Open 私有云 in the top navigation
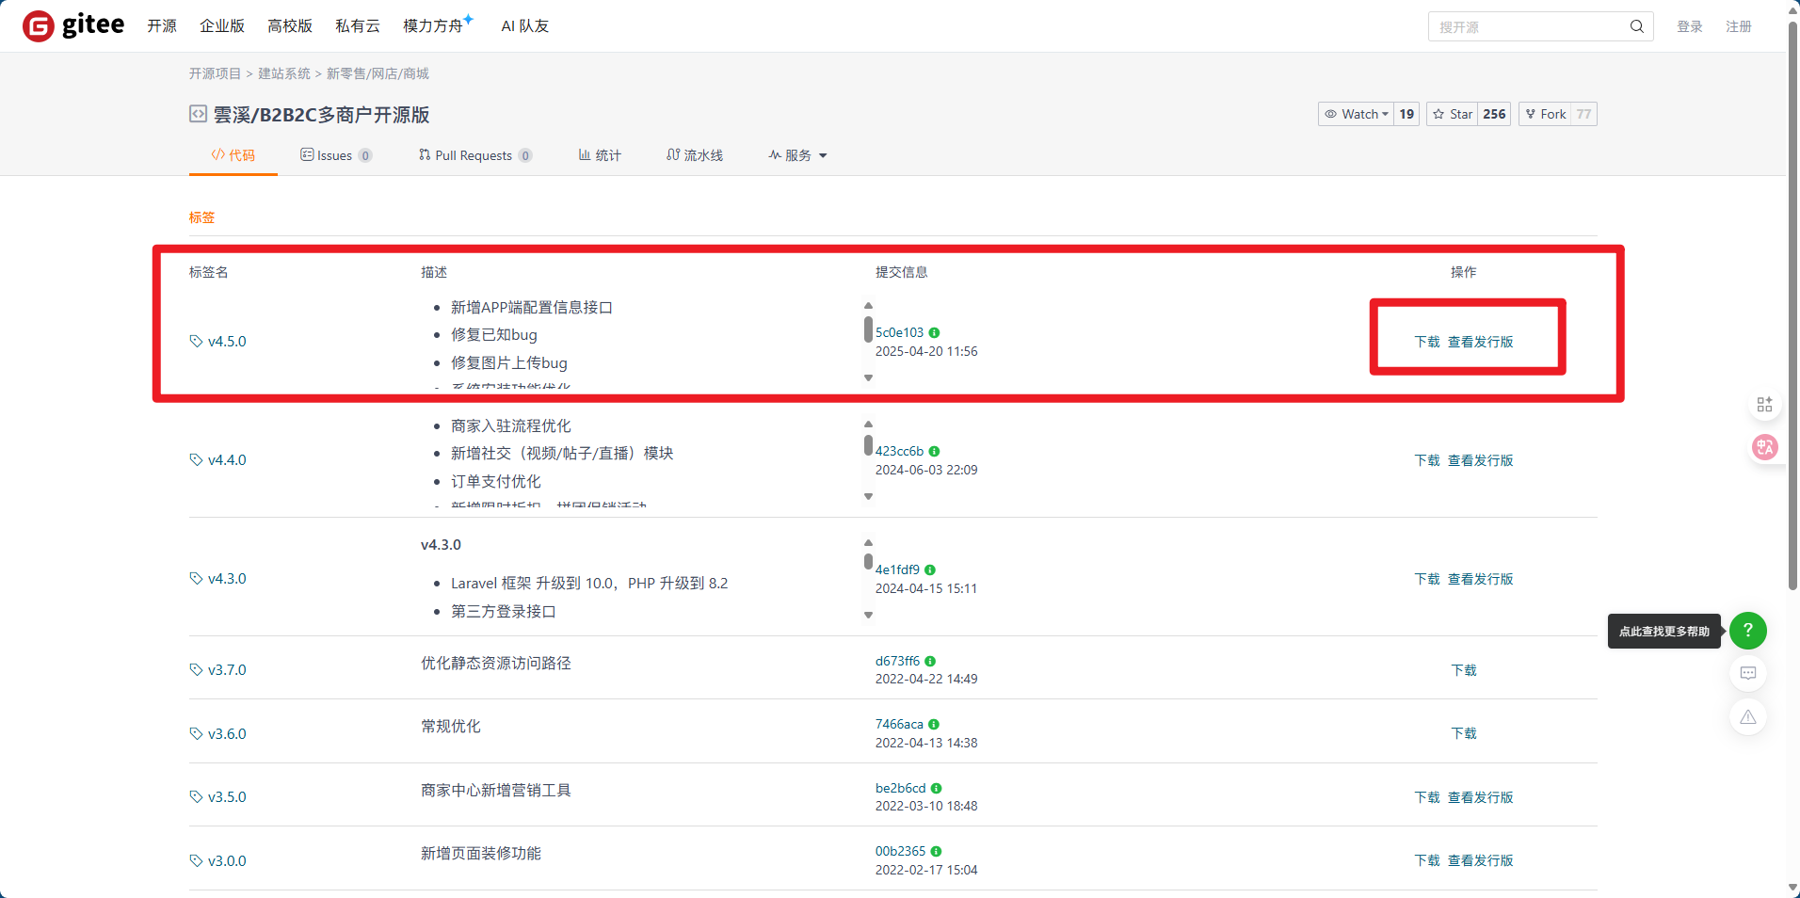The image size is (1800, 898). click(x=358, y=26)
